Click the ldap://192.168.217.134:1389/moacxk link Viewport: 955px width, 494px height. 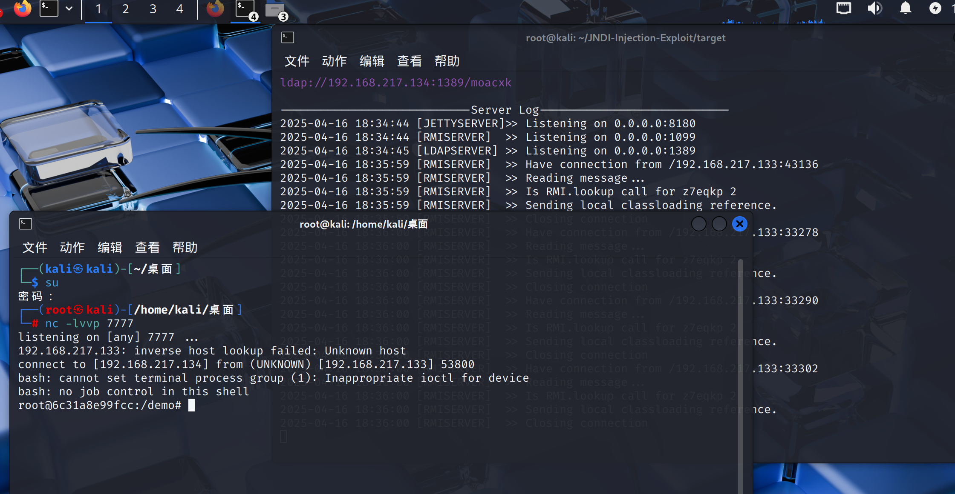pos(395,83)
